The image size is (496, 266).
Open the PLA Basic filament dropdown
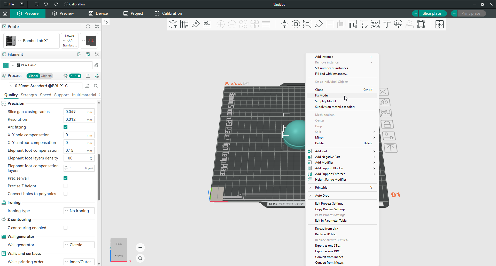[51, 65]
